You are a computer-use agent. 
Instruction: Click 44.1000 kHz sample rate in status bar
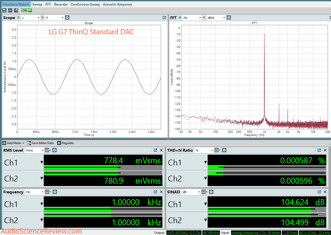[211, 232]
